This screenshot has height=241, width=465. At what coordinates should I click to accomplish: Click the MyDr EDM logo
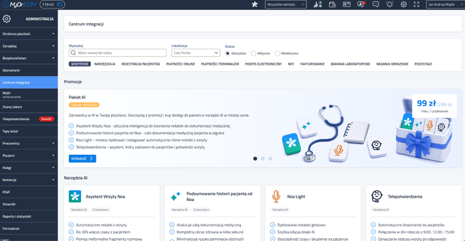pos(19,5)
